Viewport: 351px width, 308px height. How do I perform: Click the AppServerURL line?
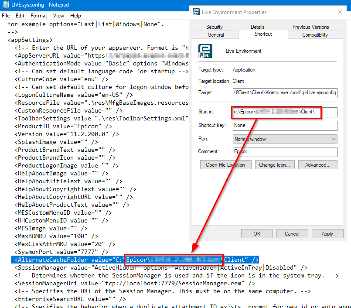point(102,55)
